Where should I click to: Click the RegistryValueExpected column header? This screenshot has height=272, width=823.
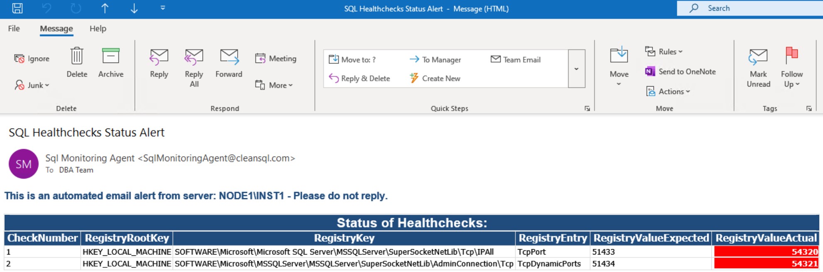(x=651, y=238)
